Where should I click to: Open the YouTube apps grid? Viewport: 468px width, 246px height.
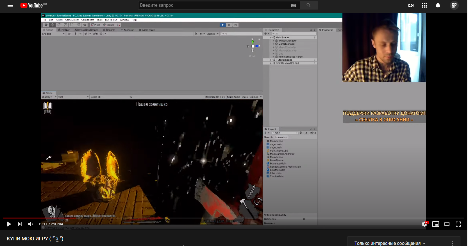(424, 5)
